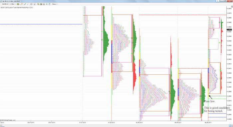Click the 29.07.2013 date on time axis
Viewport: 233px width, 127px height.
(31, 123)
